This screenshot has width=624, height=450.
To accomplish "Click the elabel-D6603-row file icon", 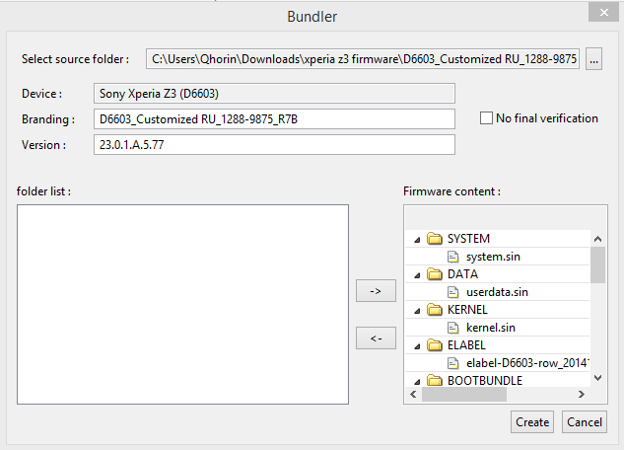I will 452,363.
